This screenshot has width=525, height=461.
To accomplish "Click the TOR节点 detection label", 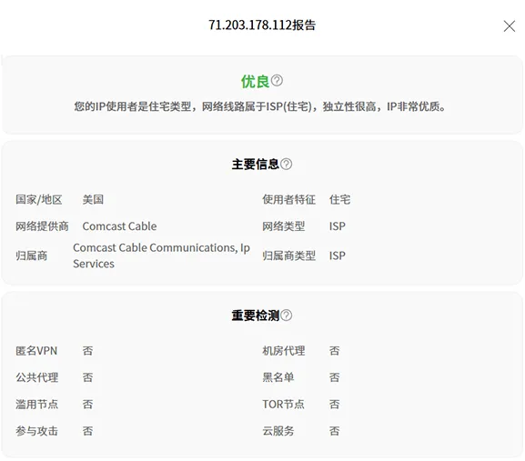I will (x=283, y=404).
